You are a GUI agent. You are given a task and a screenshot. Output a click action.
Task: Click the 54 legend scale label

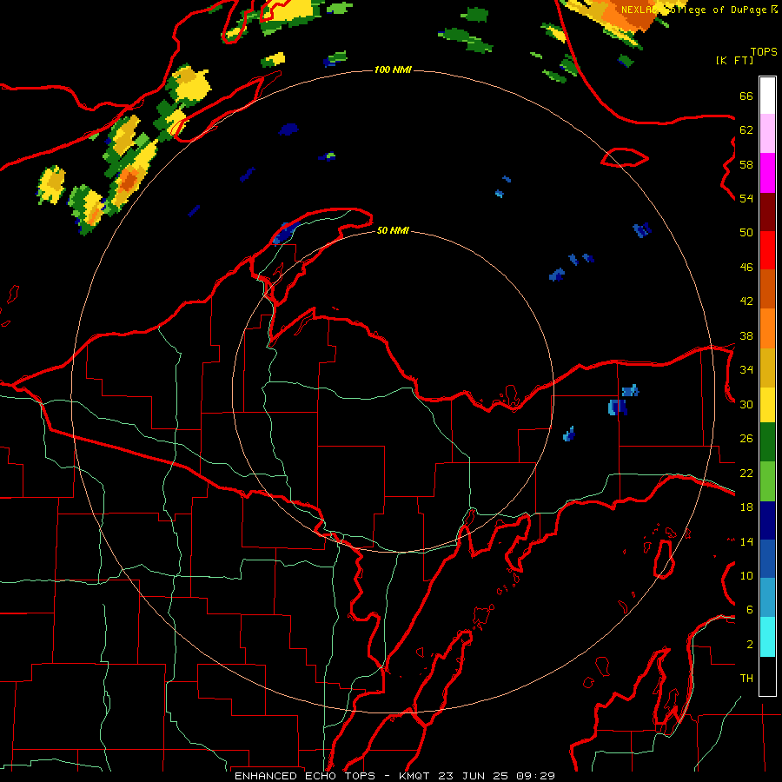click(746, 198)
